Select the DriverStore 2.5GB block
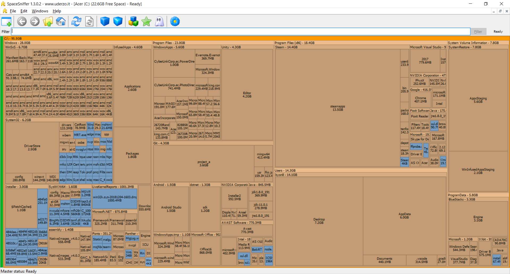Image resolution: width=510 pixels, height=274 pixels. [32, 148]
